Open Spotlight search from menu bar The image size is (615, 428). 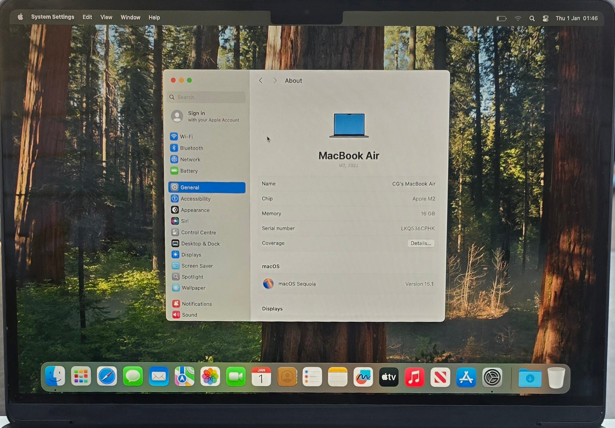(x=532, y=19)
